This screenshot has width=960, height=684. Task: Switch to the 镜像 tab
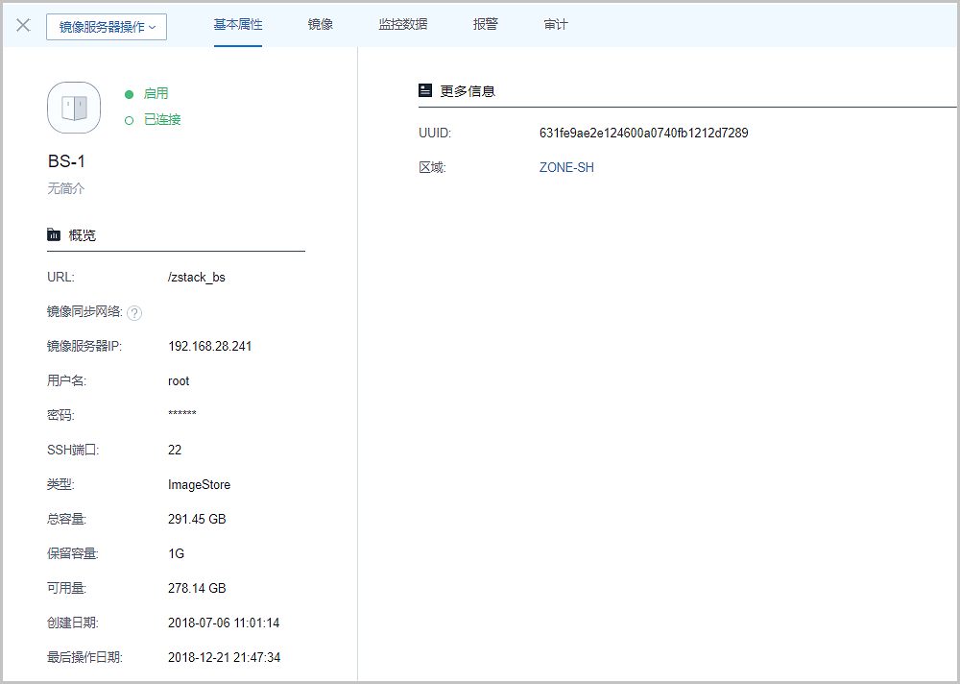pos(321,25)
